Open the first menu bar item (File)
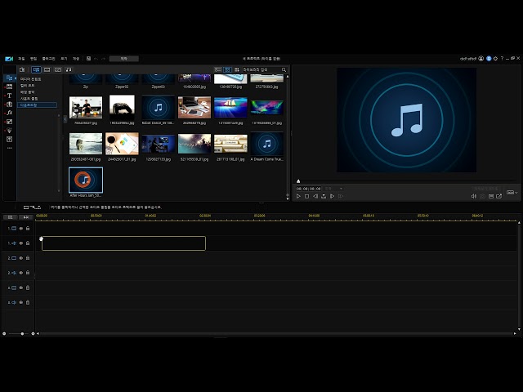 (x=21, y=59)
